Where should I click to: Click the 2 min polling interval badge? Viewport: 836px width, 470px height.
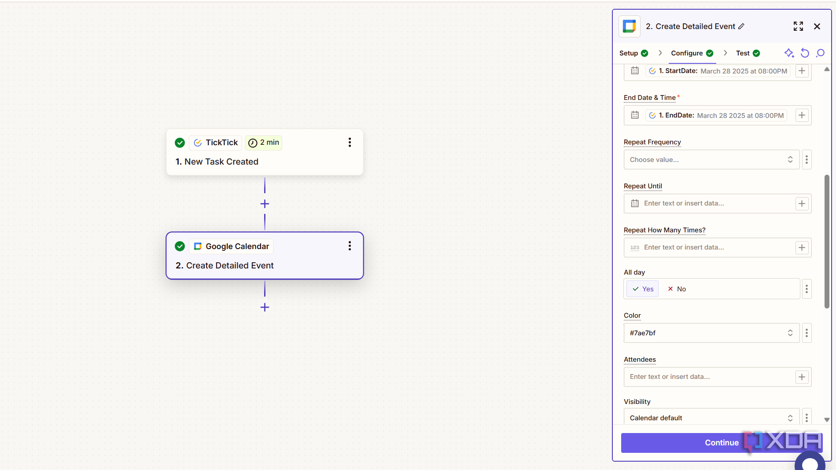pyautogui.click(x=263, y=143)
